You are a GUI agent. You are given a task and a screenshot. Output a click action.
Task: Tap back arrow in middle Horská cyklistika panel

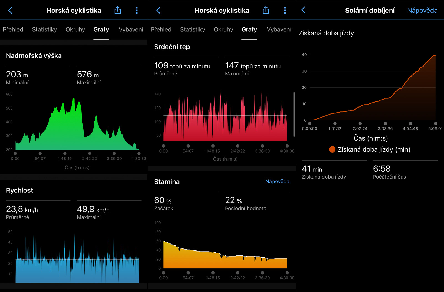click(158, 11)
